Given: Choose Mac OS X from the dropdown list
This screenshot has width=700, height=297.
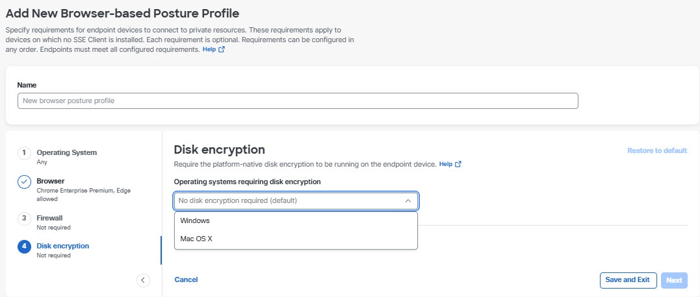Looking at the screenshot, I should click(296, 239).
